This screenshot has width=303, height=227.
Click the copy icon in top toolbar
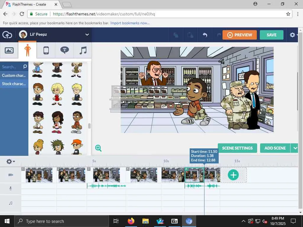176,35
